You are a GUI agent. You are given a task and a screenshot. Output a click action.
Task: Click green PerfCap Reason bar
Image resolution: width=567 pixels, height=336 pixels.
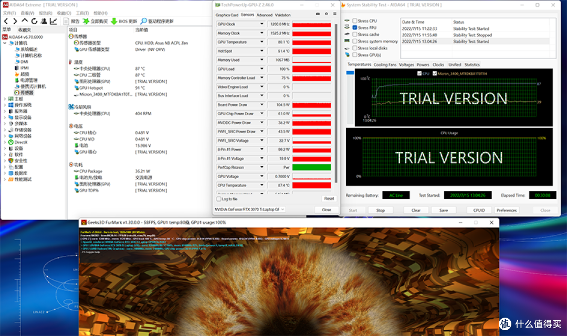click(312, 167)
